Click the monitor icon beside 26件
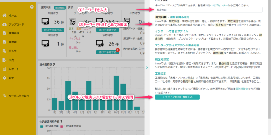Viewport: 271px width, 135px height. 100,43
